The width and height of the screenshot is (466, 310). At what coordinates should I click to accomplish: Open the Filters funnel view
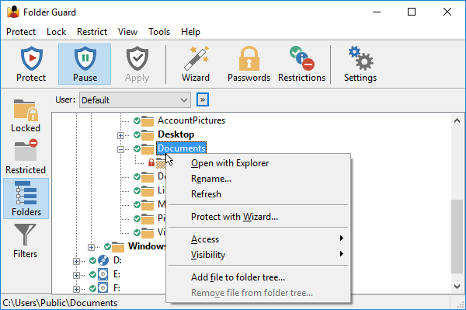pos(26,241)
